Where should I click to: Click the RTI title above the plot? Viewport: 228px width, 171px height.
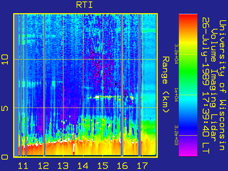coord(84,5)
